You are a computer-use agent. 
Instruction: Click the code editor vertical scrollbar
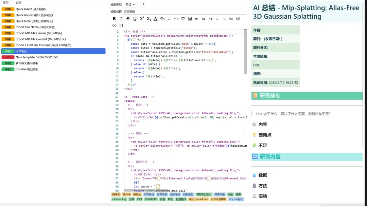[x=245, y=52]
